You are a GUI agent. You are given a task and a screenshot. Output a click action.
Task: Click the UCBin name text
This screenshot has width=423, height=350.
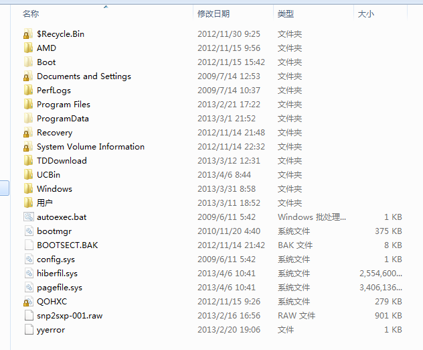(48, 174)
